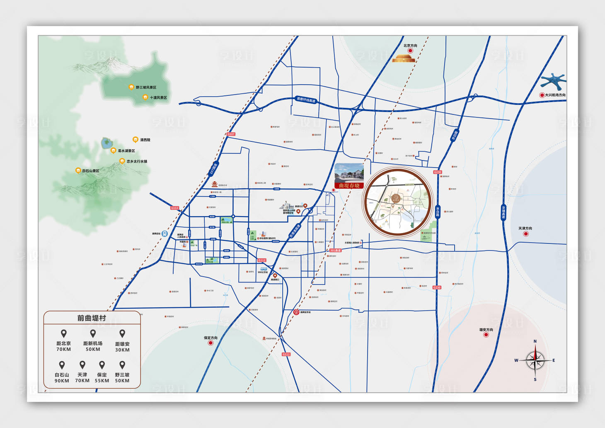This screenshot has width=605, height=428.
Task: Click the 市医院 label
Action: (183, 242)
